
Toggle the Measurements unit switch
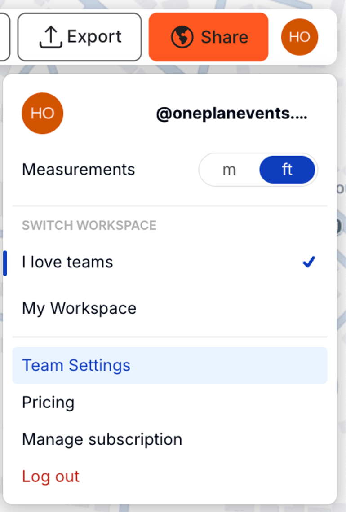258,170
